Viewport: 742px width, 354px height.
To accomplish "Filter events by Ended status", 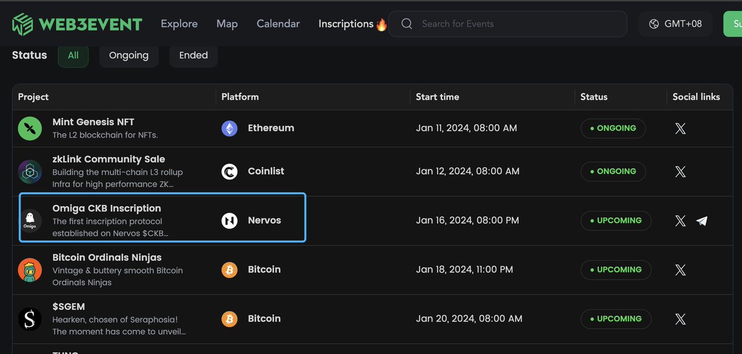I will pyautogui.click(x=194, y=56).
